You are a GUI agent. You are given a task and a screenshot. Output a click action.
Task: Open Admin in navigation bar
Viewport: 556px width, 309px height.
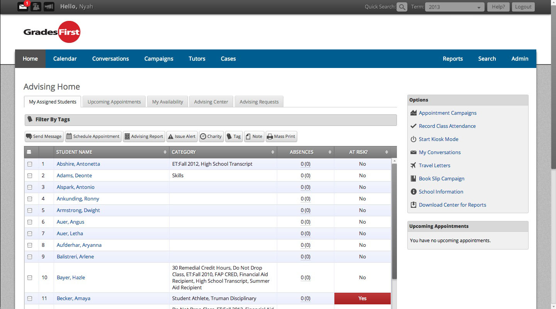[x=520, y=59]
